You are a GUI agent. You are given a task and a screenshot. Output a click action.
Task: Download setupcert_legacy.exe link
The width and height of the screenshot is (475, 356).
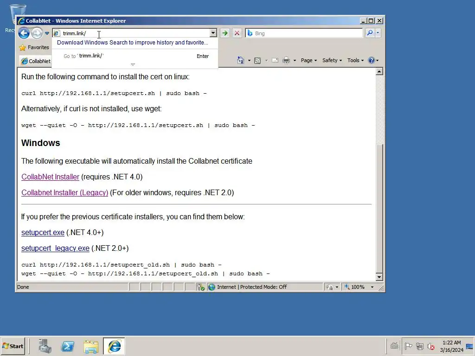tap(55, 248)
